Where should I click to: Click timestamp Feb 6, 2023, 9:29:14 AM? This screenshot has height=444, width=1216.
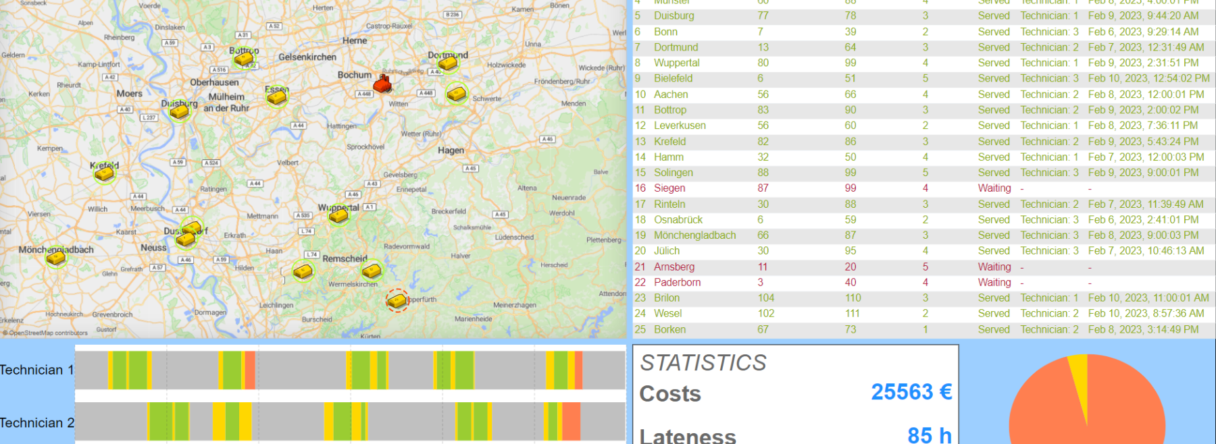pyautogui.click(x=1144, y=32)
